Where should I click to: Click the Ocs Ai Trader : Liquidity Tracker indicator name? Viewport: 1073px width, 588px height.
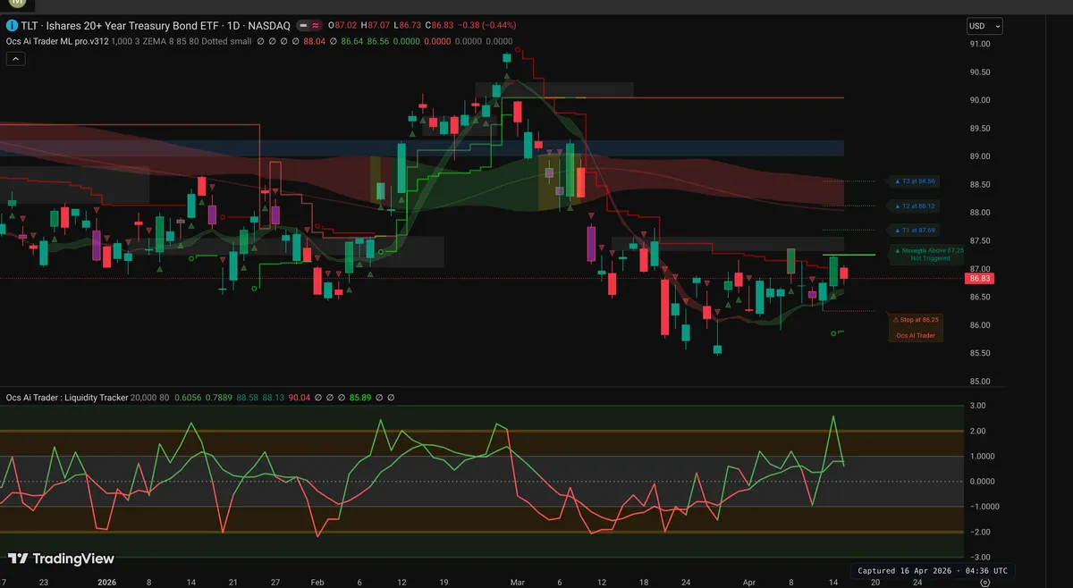(x=67, y=398)
